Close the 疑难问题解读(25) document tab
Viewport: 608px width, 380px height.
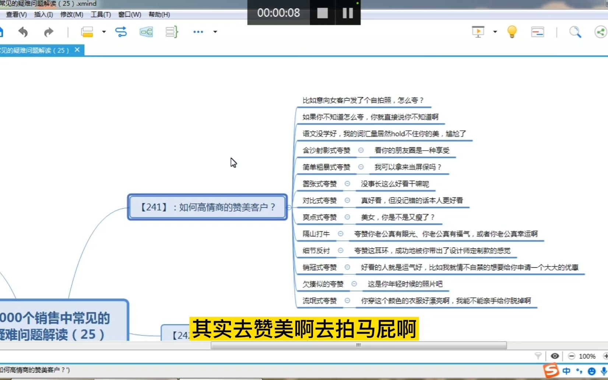(77, 50)
